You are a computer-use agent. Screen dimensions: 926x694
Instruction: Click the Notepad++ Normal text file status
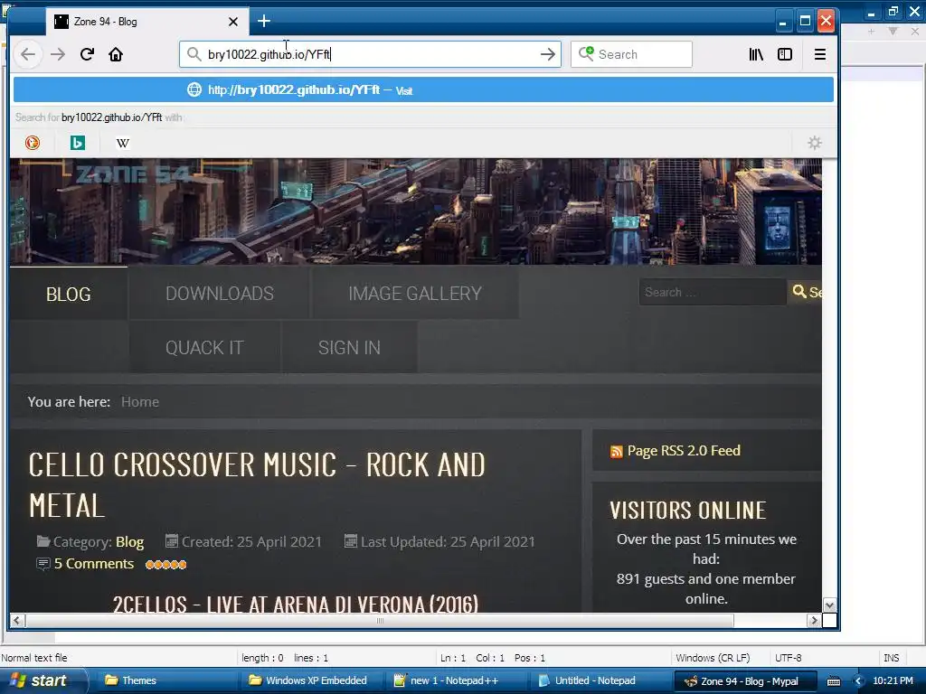(x=34, y=658)
